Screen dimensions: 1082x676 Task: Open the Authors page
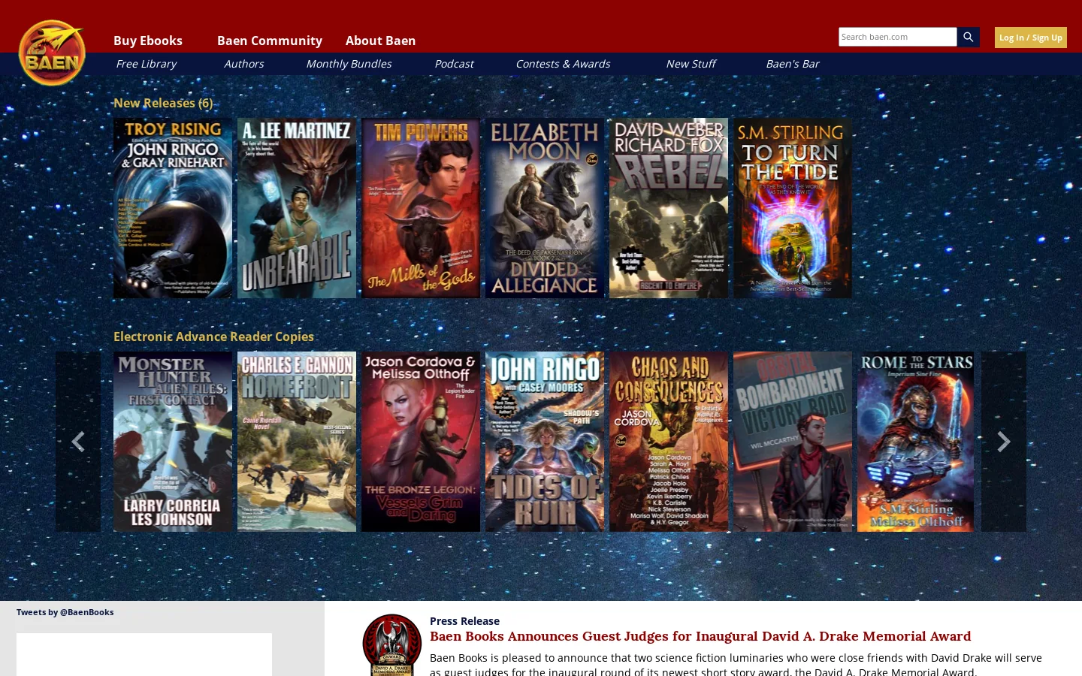[243, 64]
